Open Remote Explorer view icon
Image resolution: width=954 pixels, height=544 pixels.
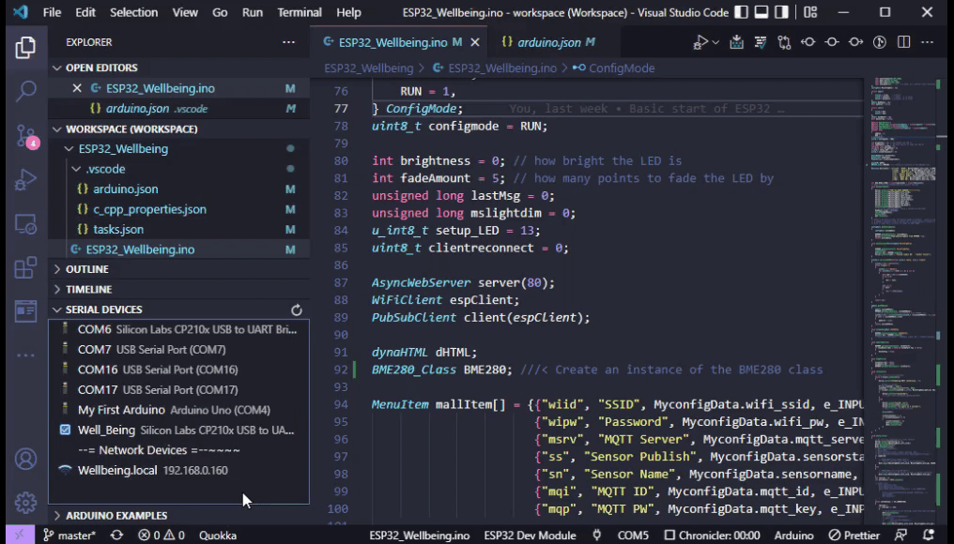(25, 223)
